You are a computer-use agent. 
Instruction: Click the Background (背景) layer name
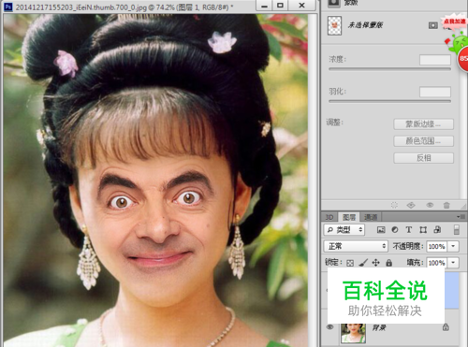(x=379, y=327)
